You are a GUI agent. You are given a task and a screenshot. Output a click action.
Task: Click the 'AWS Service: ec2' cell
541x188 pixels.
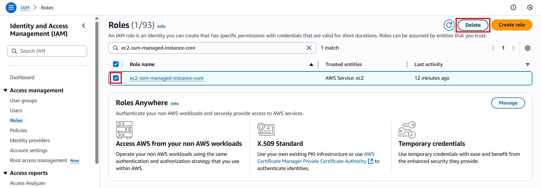tap(345, 78)
